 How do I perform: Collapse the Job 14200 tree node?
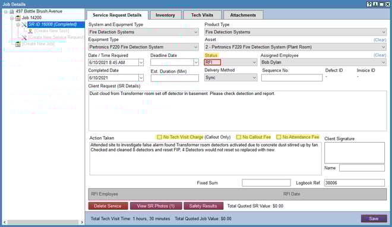tap(12, 18)
